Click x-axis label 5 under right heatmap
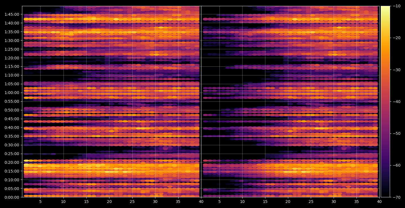This screenshot has width=405, height=208. [219, 202]
